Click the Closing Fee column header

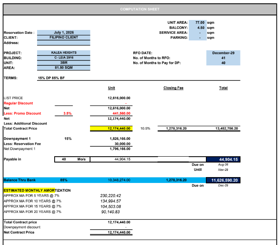(173, 88)
